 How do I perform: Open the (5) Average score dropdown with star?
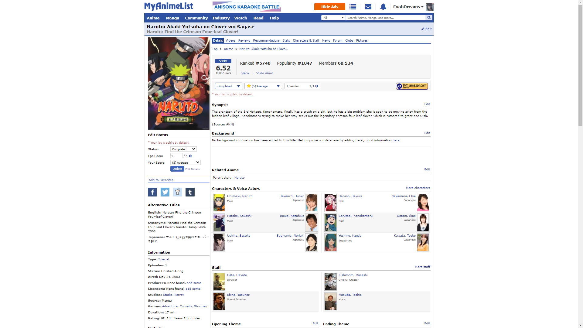click(263, 86)
